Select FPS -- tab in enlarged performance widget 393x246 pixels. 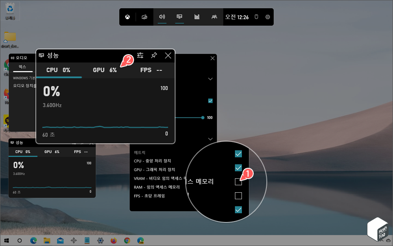click(x=151, y=70)
